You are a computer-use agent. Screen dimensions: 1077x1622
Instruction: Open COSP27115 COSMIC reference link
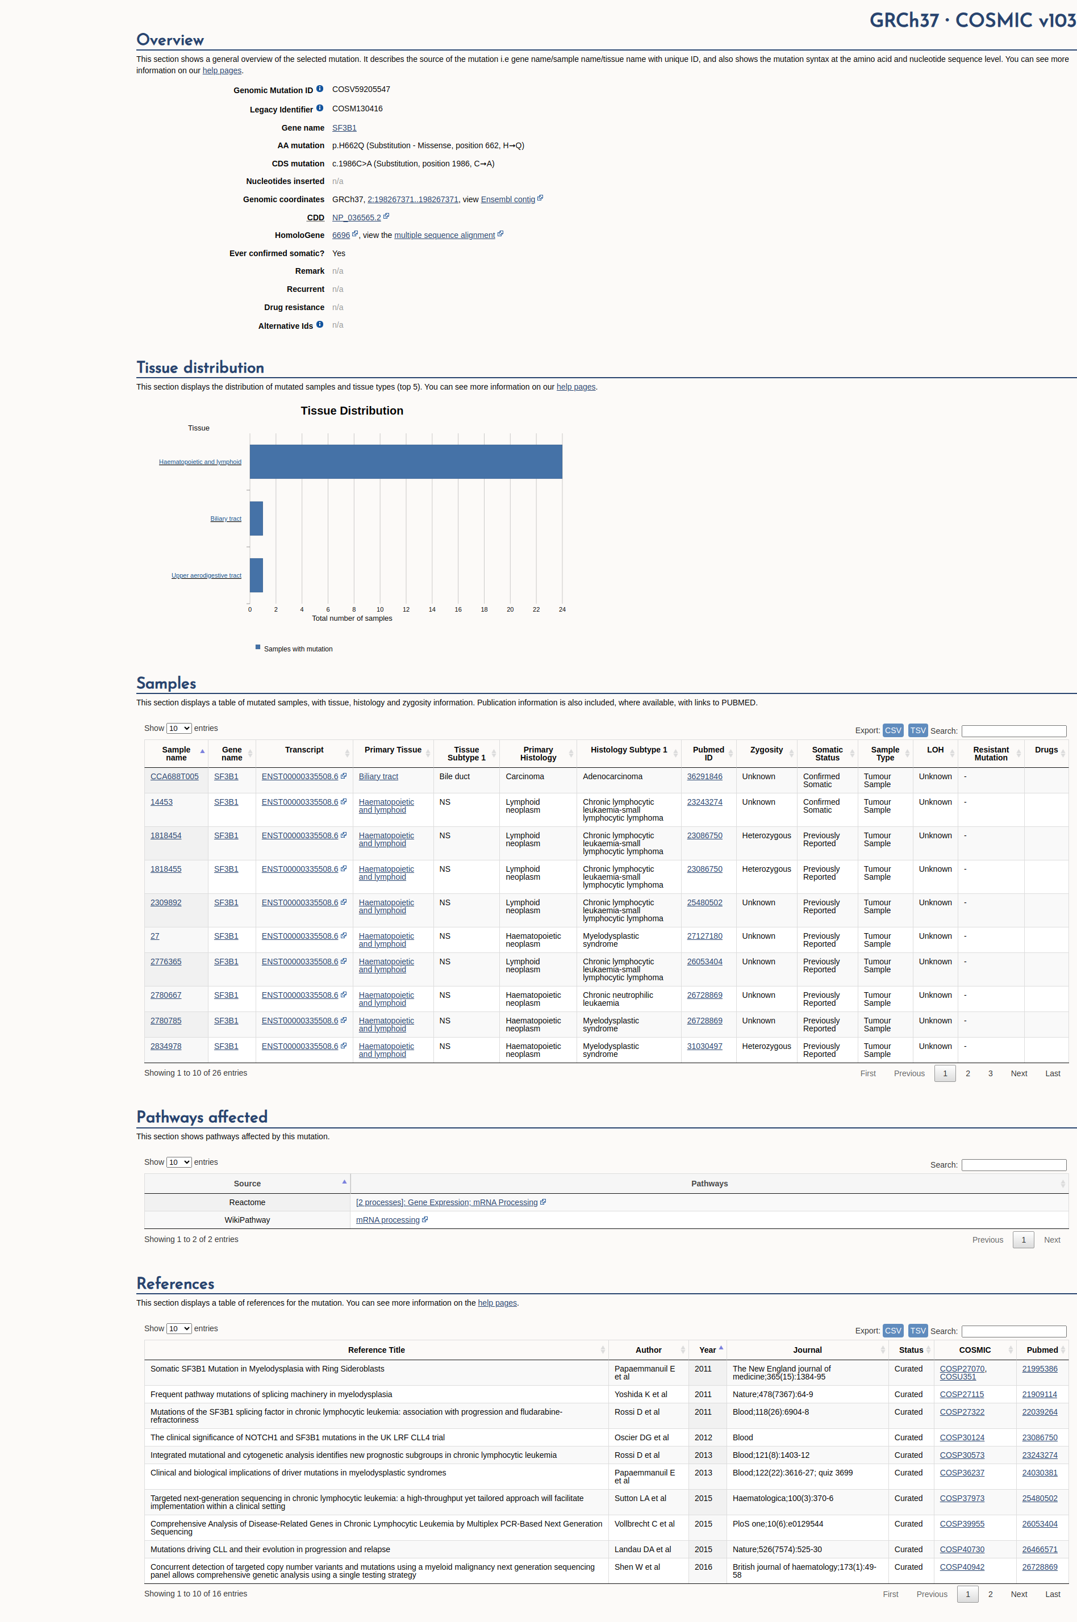[962, 1395]
